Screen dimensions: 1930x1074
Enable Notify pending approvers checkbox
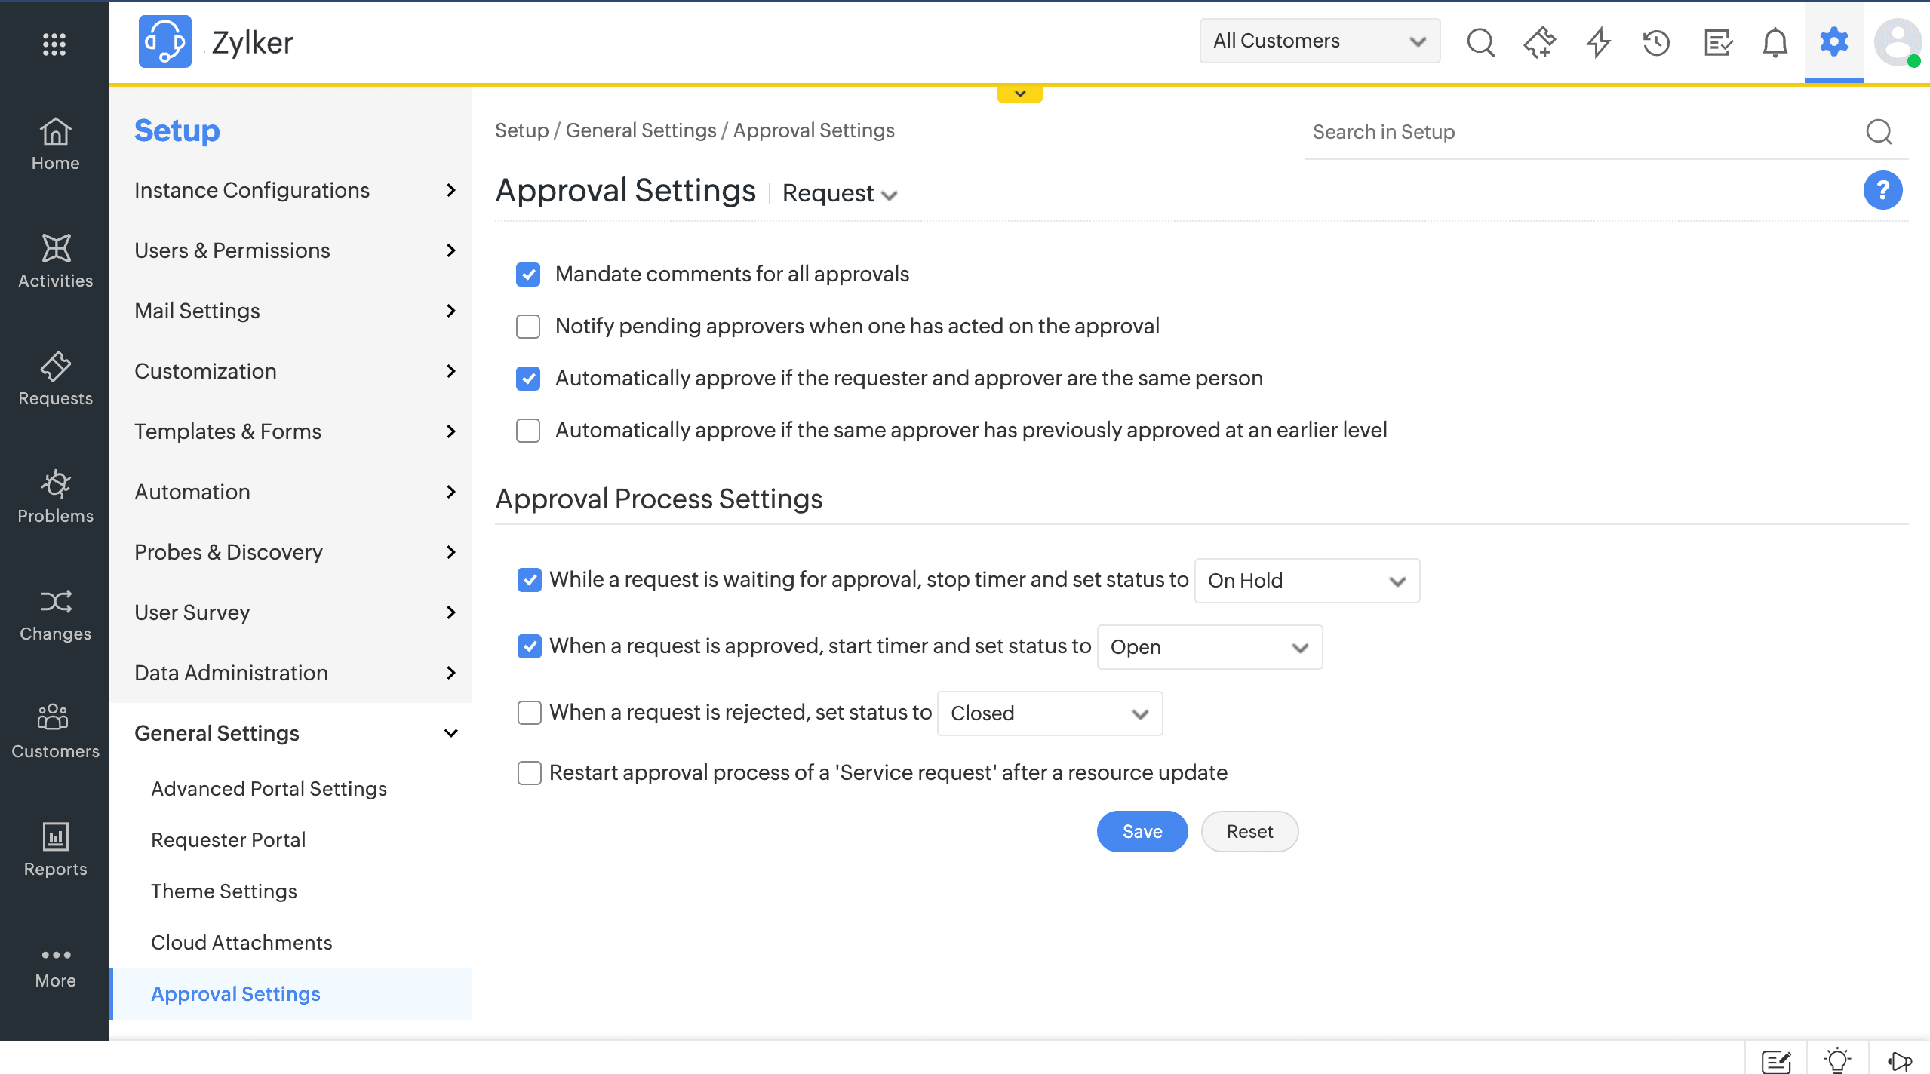pos(528,327)
